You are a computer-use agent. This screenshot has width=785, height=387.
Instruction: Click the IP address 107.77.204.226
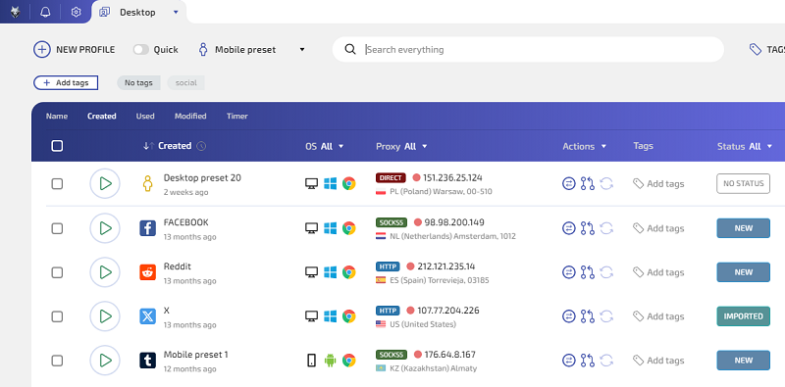pos(448,311)
